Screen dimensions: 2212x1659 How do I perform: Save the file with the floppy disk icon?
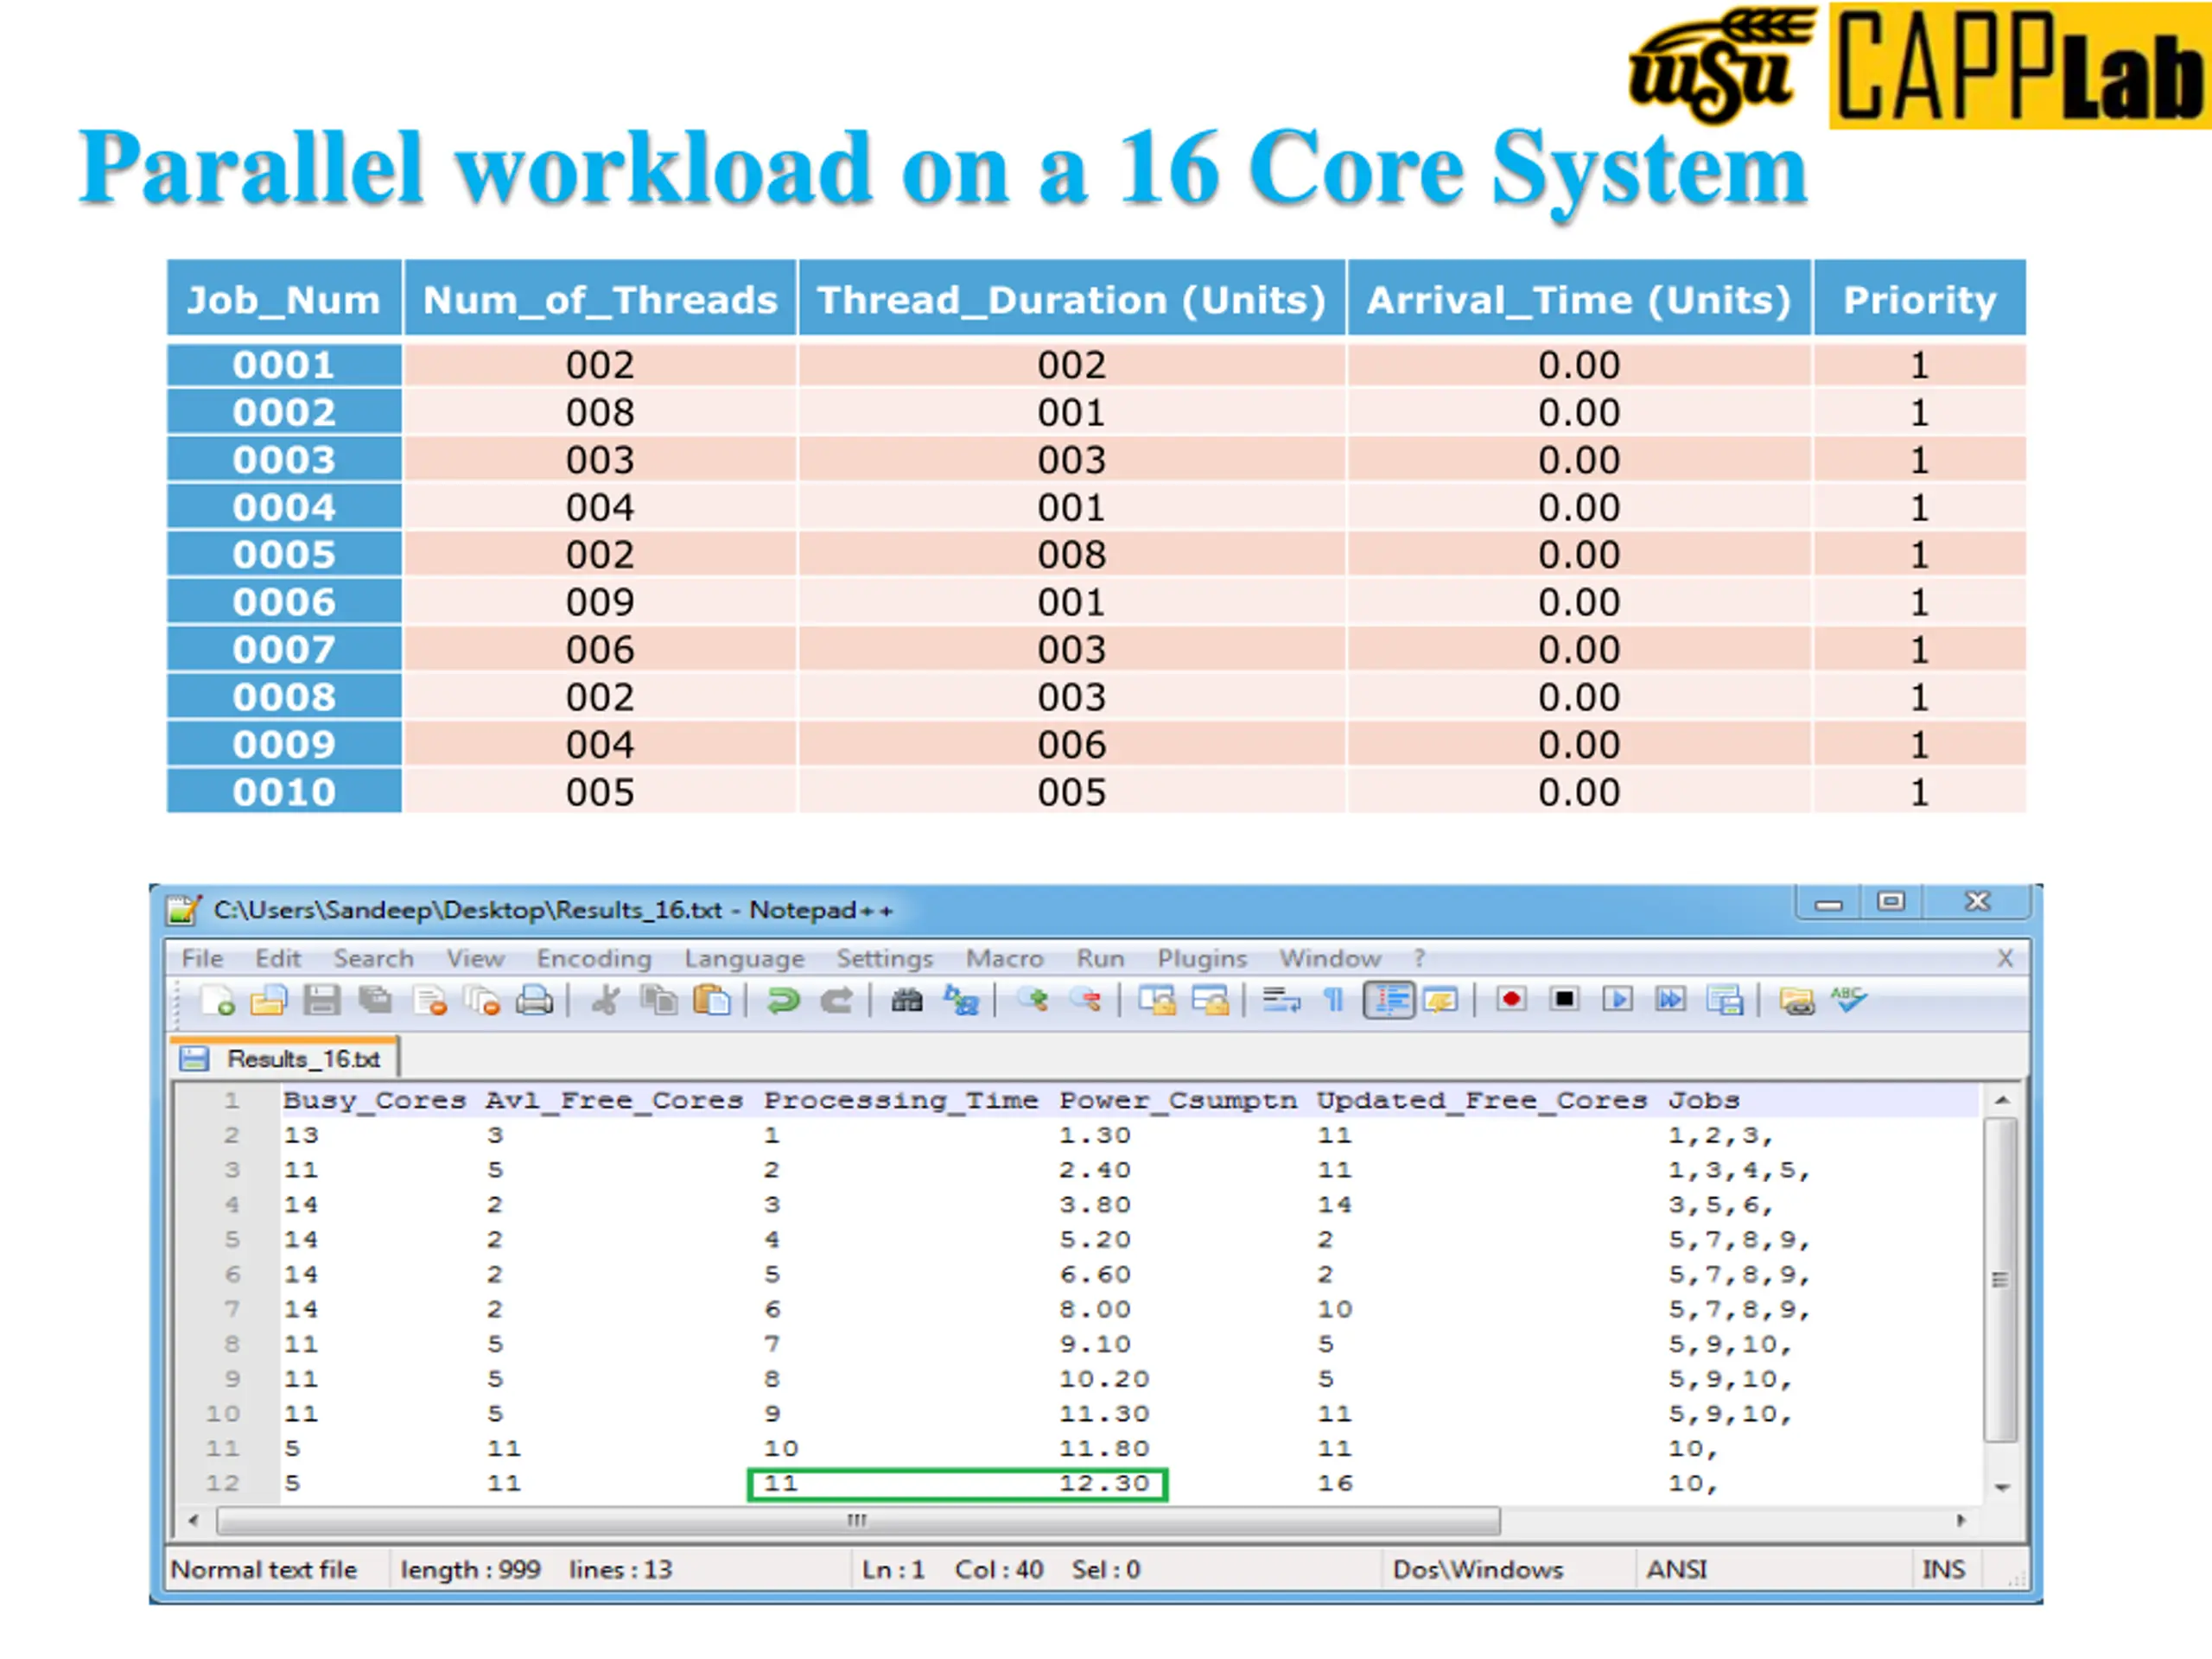click(321, 1000)
